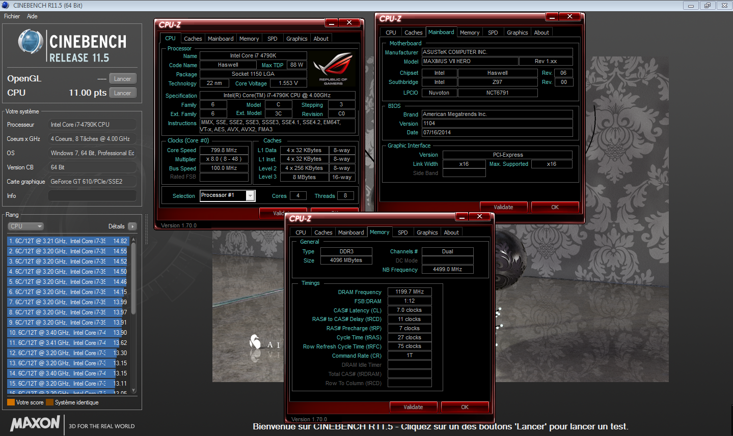Open Graphics tab in Memory CPU-Z window
This screenshot has height=436, width=733.
427,232
